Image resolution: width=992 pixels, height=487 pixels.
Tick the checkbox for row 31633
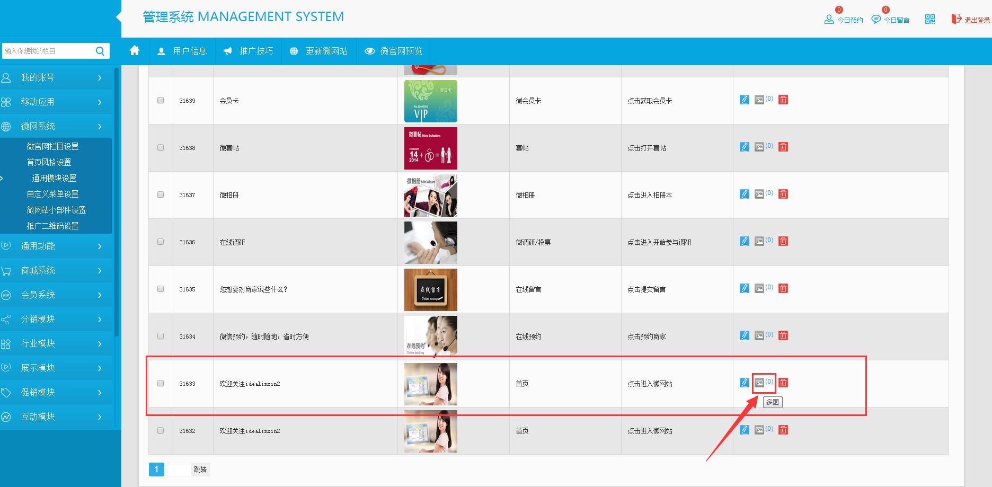click(x=161, y=383)
